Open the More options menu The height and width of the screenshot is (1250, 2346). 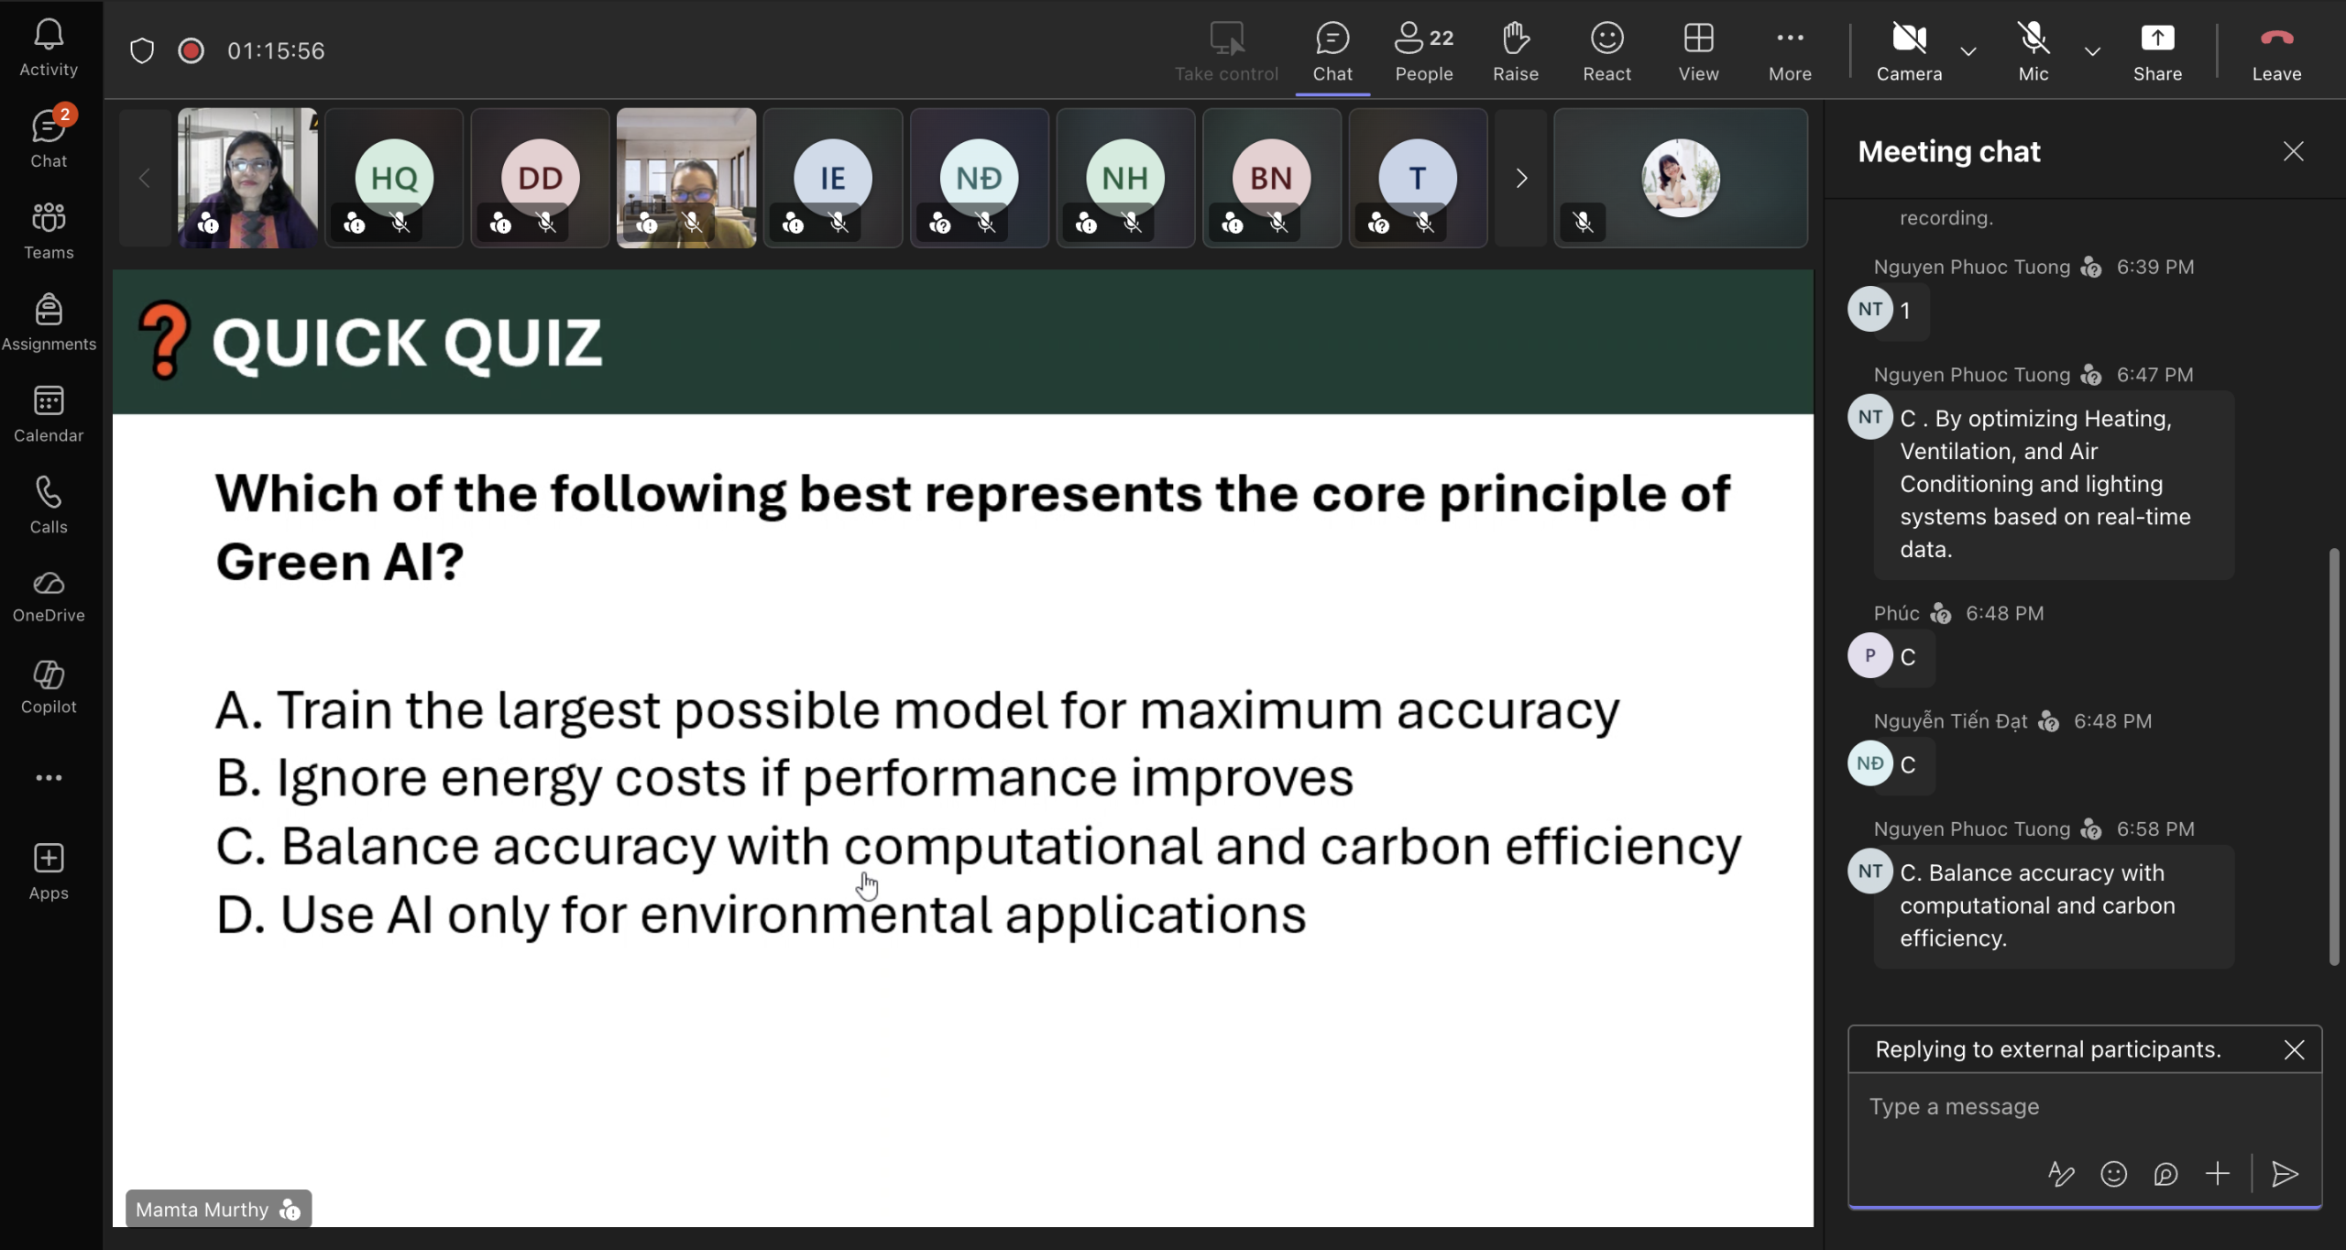[x=1789, y=50]
